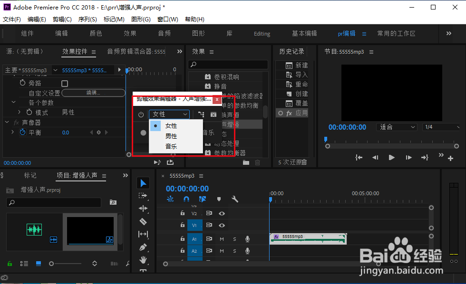466x284 pixels.
Task: Switch to the 音频 workspace
Action: pyautogui.click(x=165, y=33)
